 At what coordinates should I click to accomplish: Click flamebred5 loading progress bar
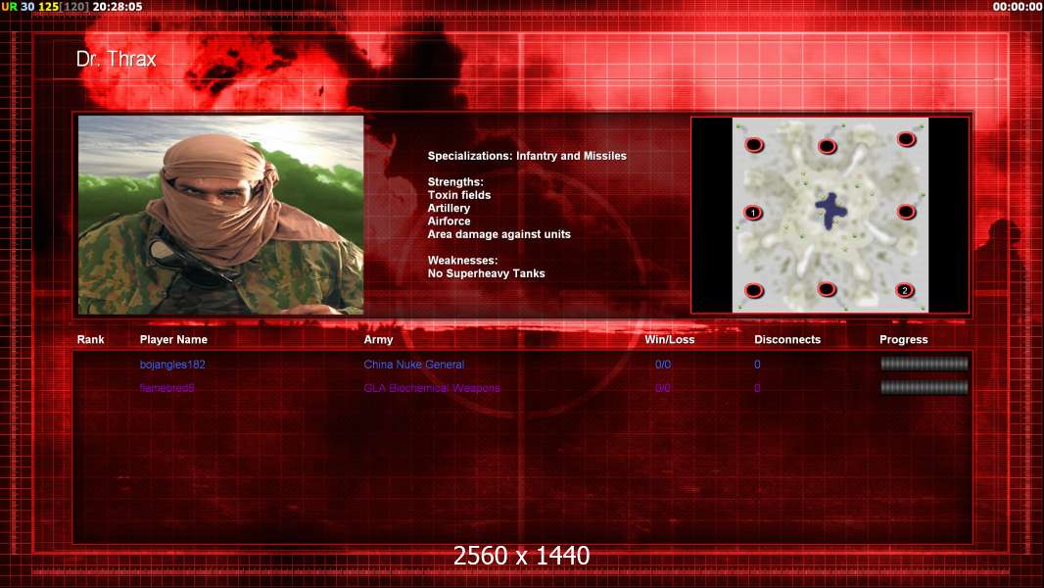(925, 387)
